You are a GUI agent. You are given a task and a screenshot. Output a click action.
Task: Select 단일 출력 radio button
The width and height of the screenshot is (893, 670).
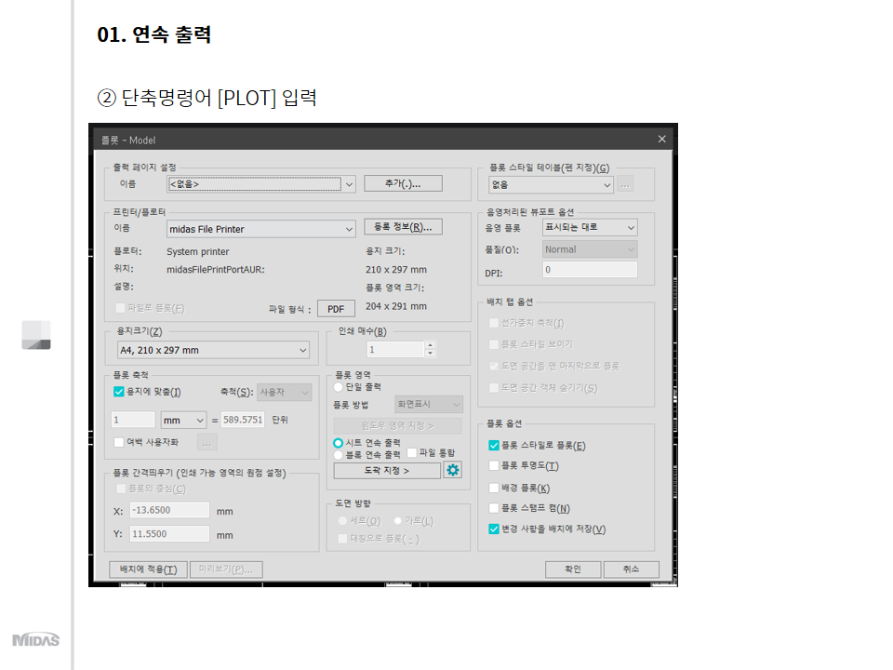click(x=338, y=387)
